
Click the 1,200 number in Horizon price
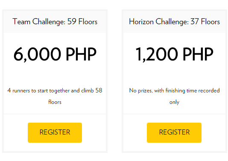(x=157, y=54)
